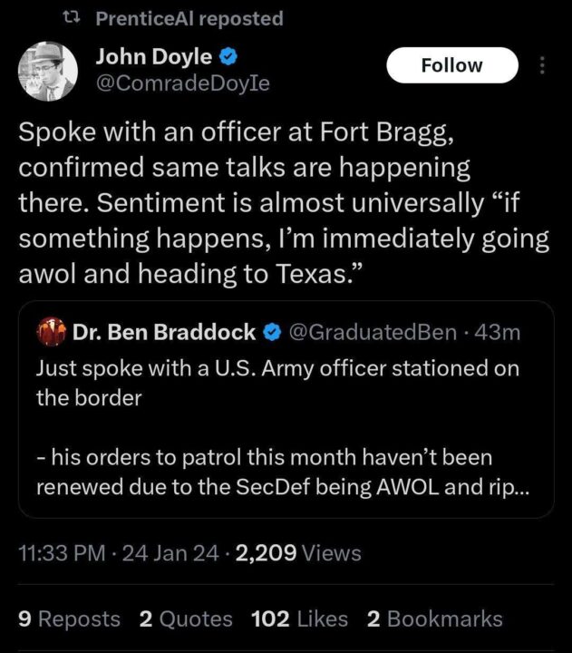Show the 102 Likes list
572x653 pixels.
click(x=299, y=619)
